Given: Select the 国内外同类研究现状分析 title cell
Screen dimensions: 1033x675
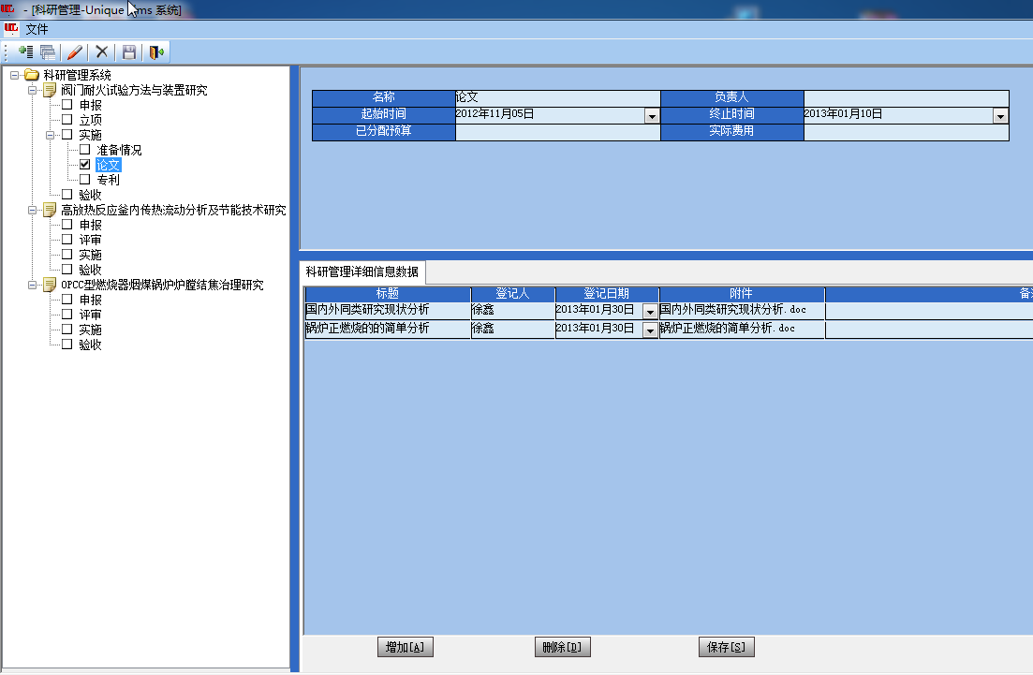Looking at the screenshot, I should (387, 310).
